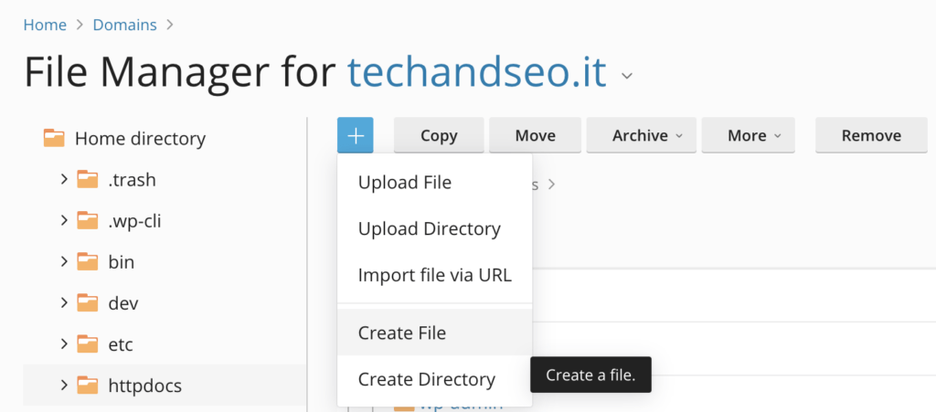Open the Archive dropdown button
This screenshot has height=412, width=936.
click(x=641, y=135)
